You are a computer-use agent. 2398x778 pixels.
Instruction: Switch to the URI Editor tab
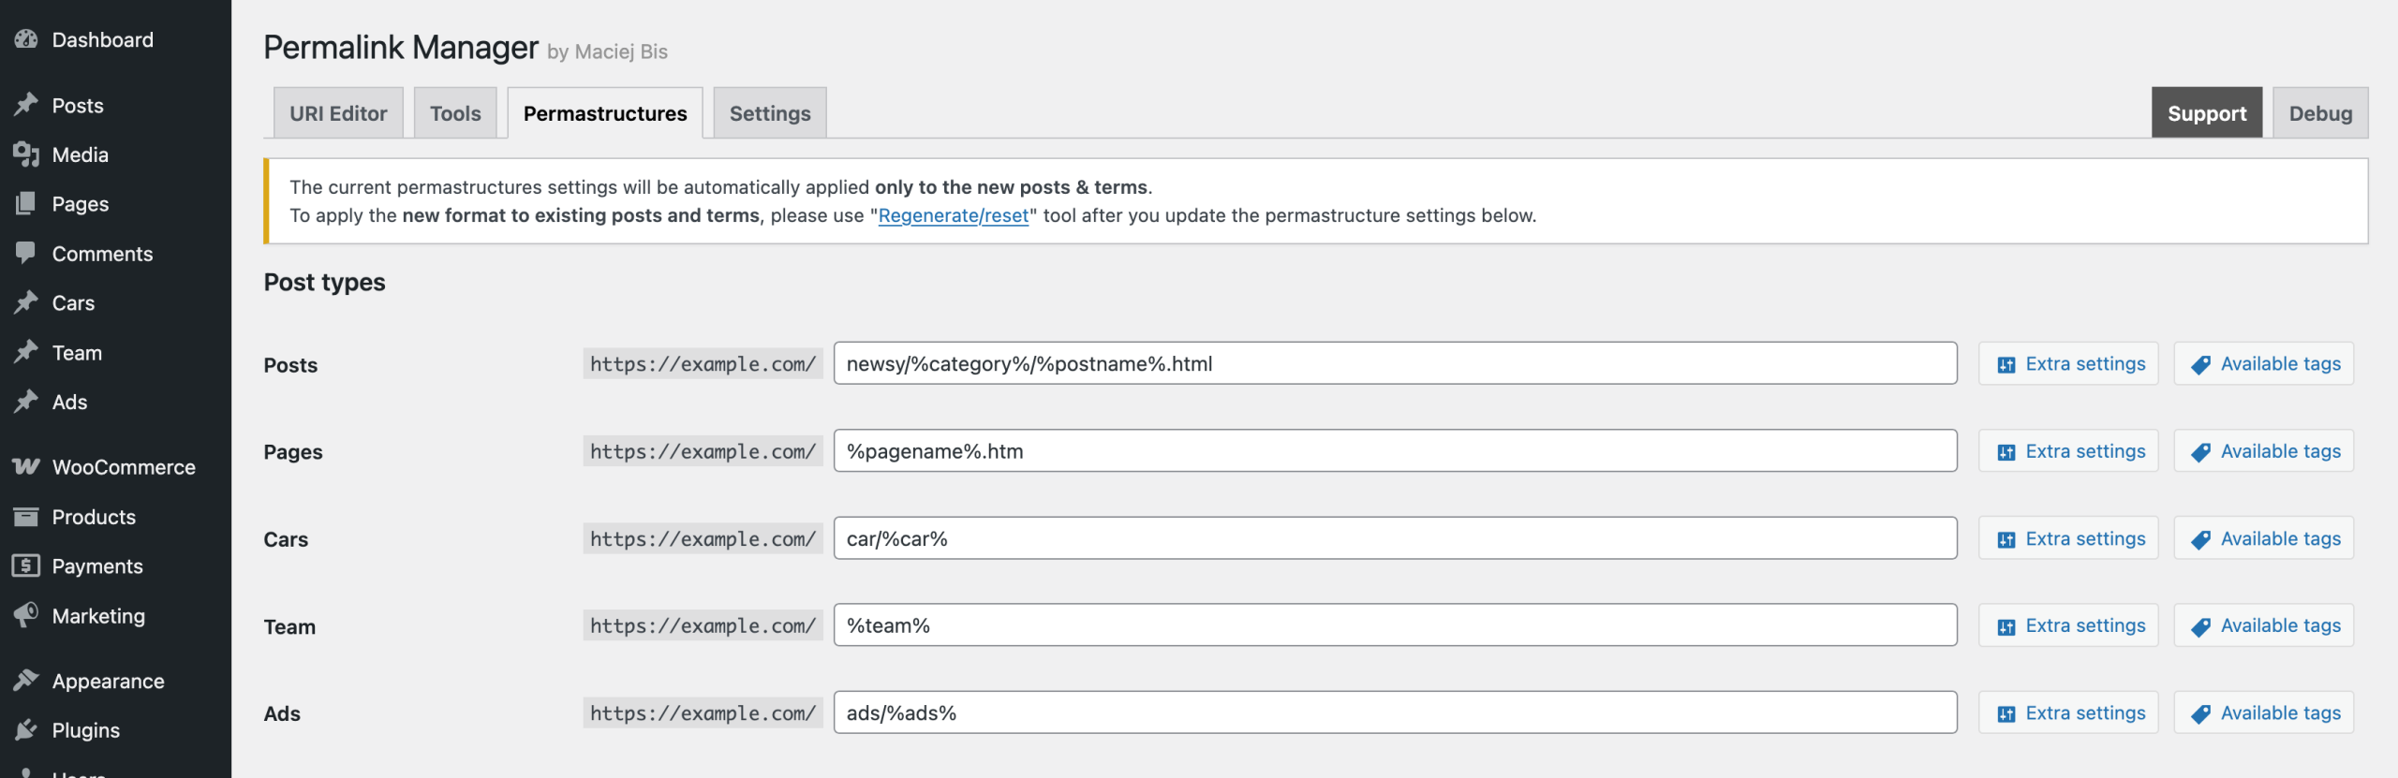point(338,113)
